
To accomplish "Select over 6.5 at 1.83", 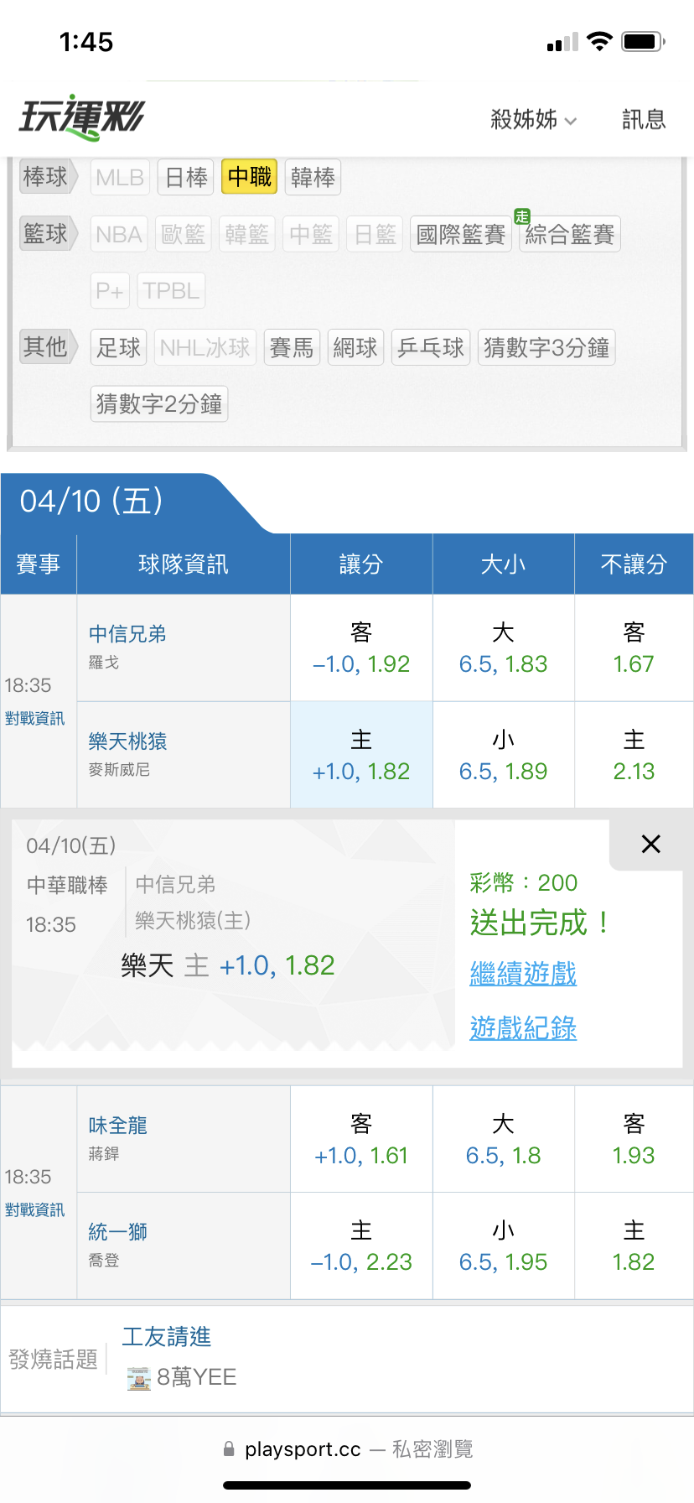I will (503, 647).
